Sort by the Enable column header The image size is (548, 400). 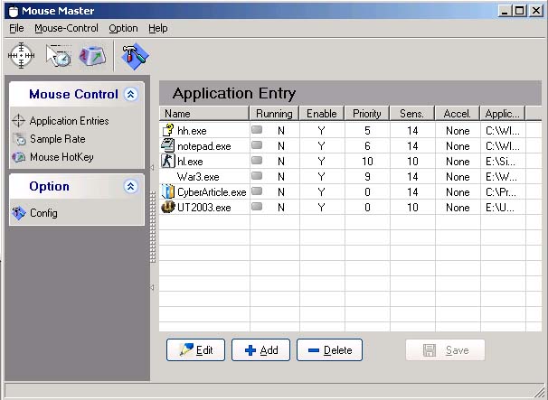(322, 114)
